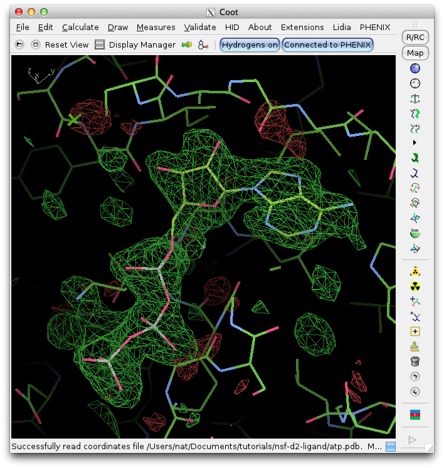
Task: Click the tricolor flag swatch icon
Action: [x=415, y=415]
